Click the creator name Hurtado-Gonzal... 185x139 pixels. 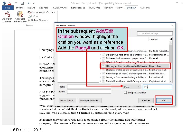(159, 51)
